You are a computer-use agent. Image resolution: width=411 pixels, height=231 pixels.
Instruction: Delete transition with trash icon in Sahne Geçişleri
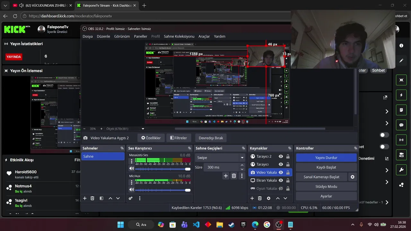pyautogui.click(x=234, y=176)
